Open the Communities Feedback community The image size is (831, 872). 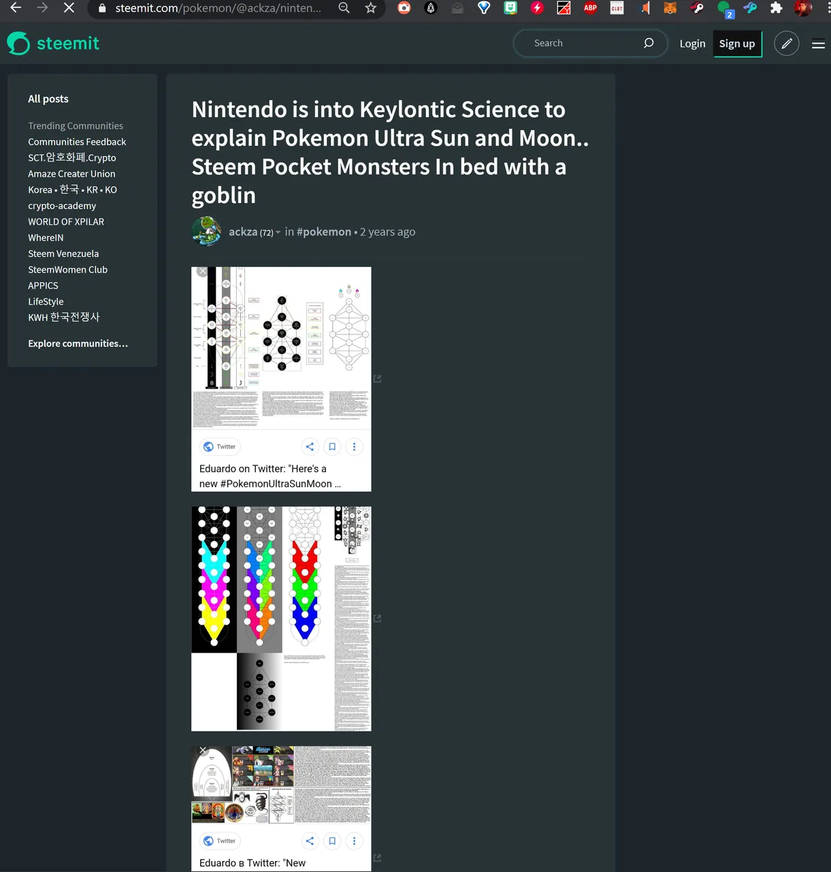[77, 142]
